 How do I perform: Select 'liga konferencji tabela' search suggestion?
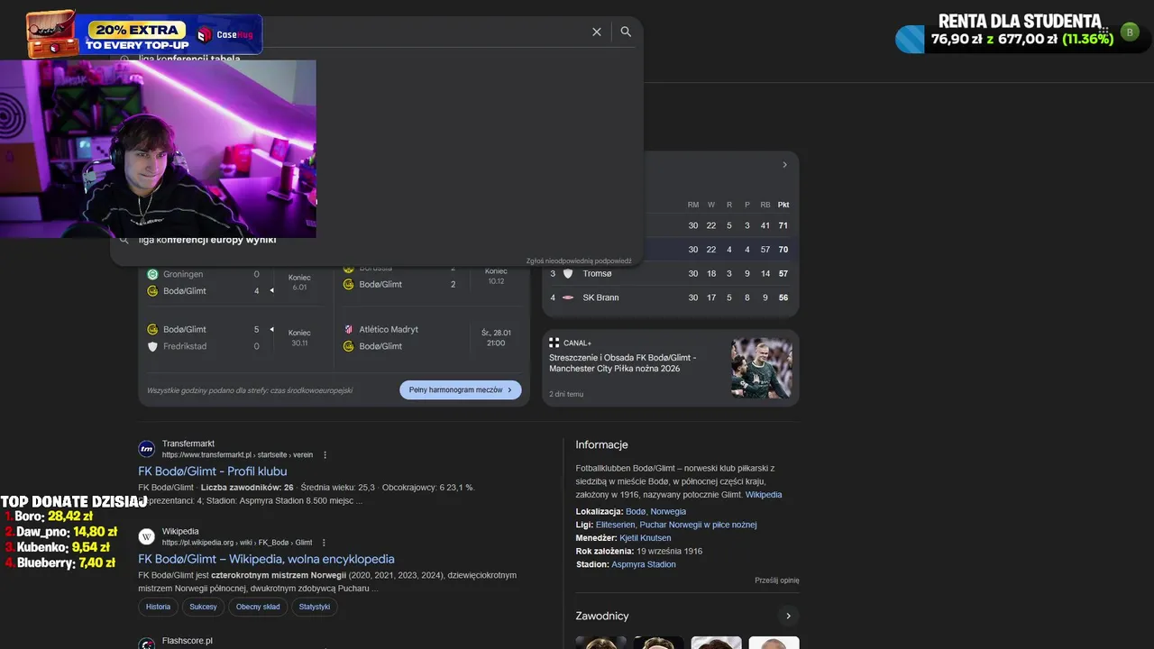189,59
